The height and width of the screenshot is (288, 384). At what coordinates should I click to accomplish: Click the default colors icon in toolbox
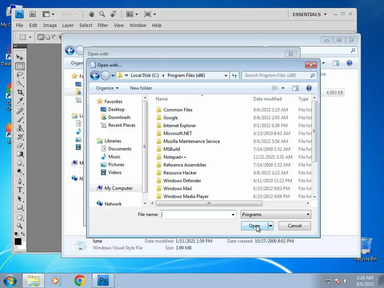[16, 234]
